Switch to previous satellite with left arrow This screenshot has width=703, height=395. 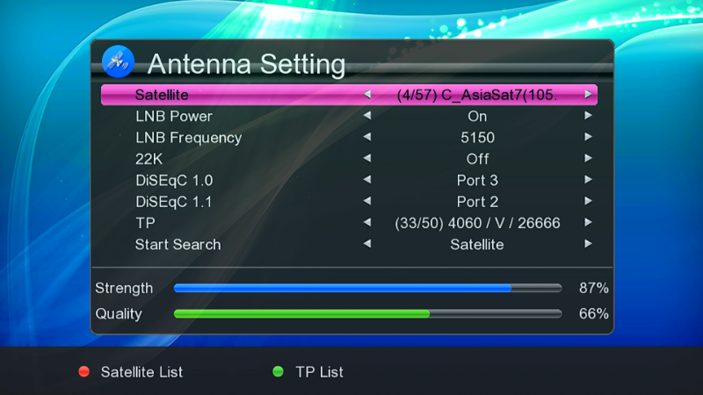point(367,95)
